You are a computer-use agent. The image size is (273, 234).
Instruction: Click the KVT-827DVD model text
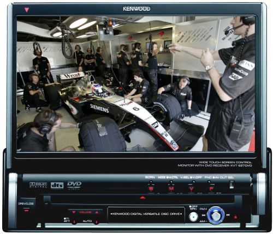pyautogui.click(x=241, y=165)
